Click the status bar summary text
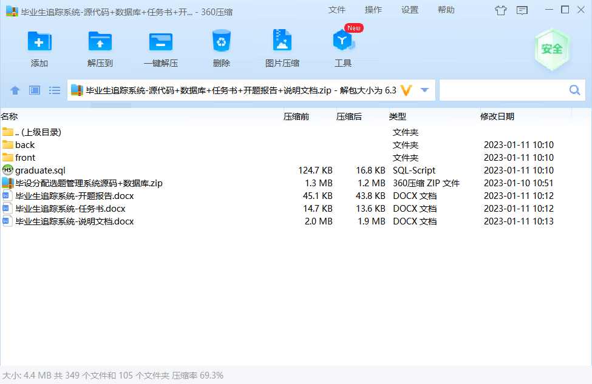 pyautogui.click(x=113, y=376)
